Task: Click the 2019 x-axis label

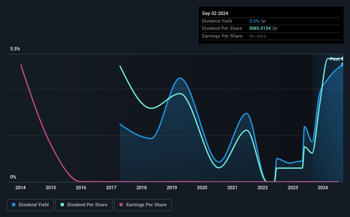Action: 172,188
